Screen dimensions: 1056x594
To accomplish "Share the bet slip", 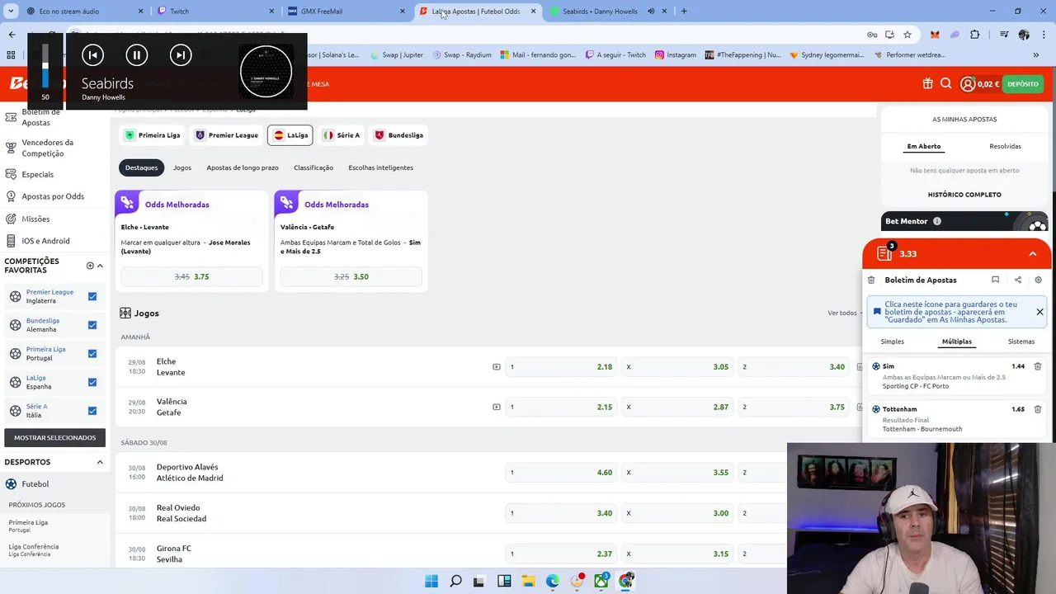I will coord(1017,280).
